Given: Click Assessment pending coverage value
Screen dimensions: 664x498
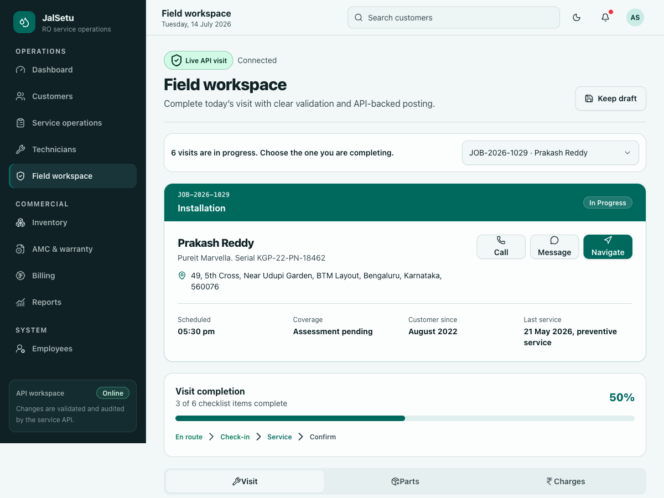Looking at the screenshot, I should point(333,331).
